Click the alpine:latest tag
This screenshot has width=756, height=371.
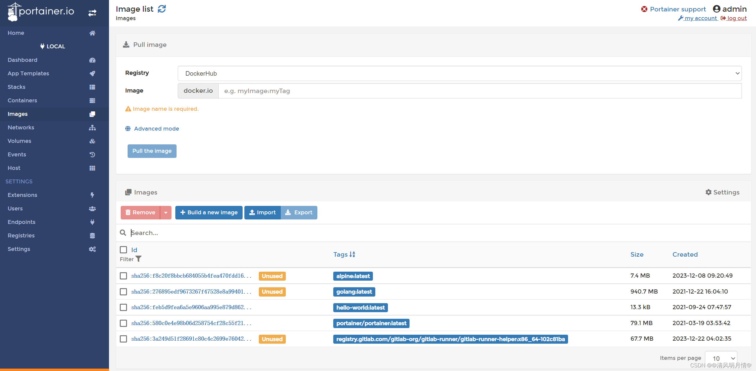[x=353, y=276]
